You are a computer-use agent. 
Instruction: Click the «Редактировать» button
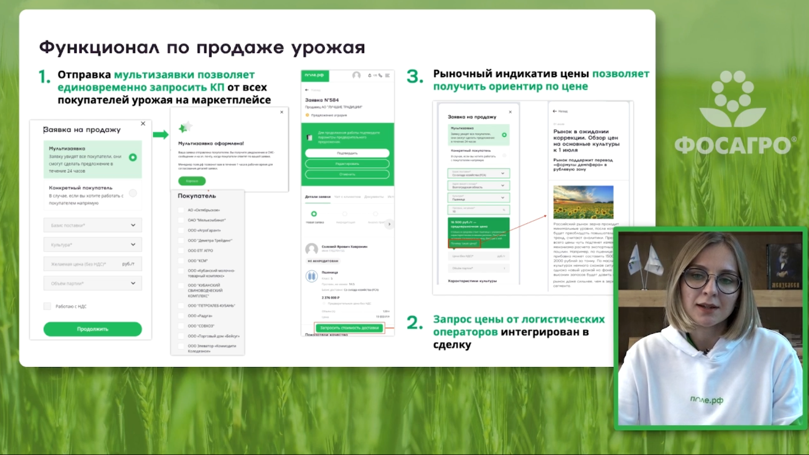tap(347, 163)
